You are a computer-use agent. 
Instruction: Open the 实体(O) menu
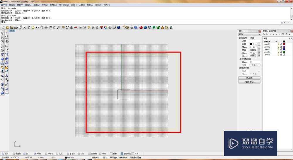coord(45,5)
